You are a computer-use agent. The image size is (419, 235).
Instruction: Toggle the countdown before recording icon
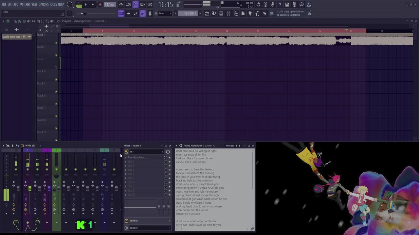tap(135, 5)
